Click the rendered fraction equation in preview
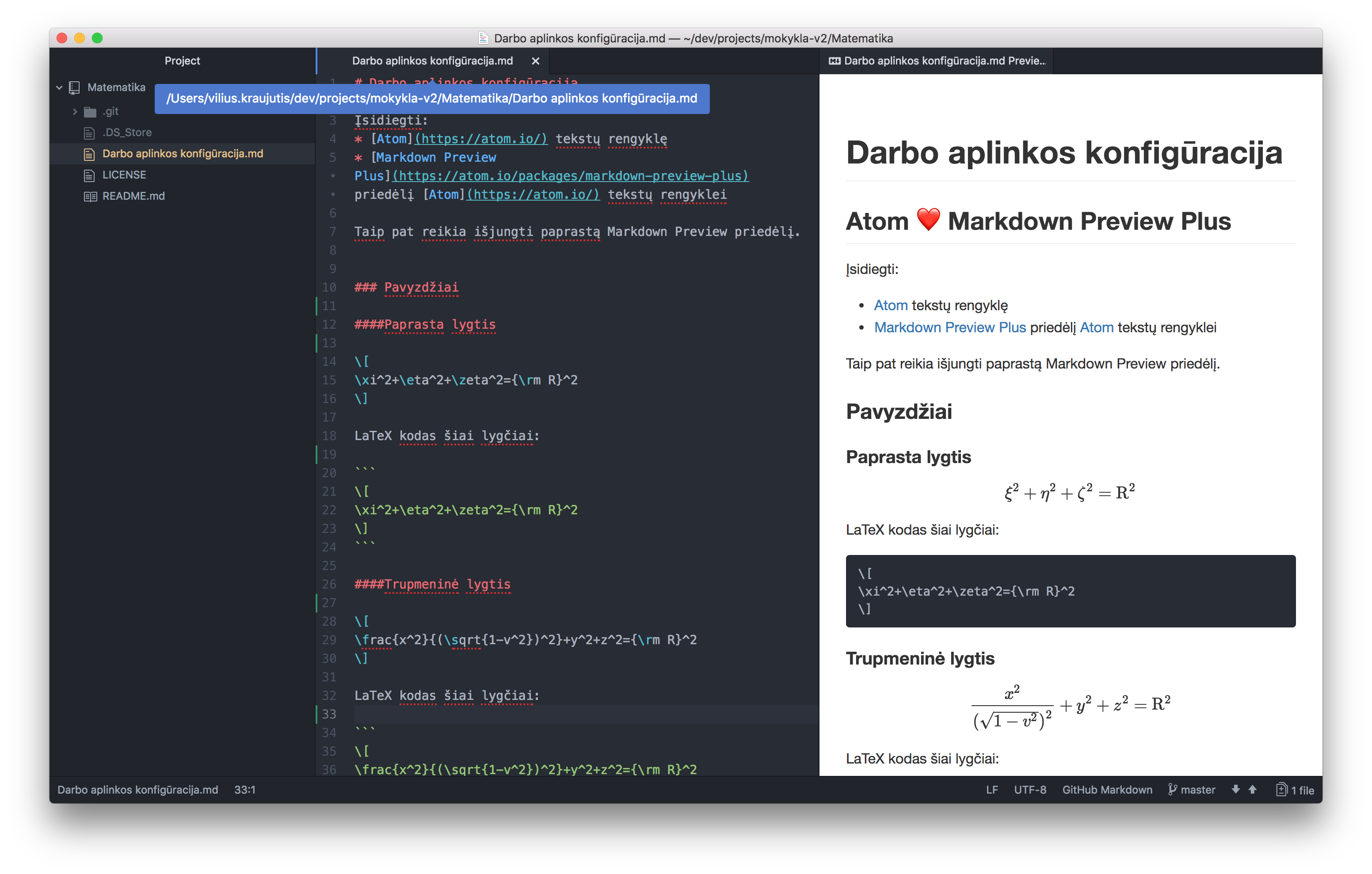 (x=1071, y=707)
